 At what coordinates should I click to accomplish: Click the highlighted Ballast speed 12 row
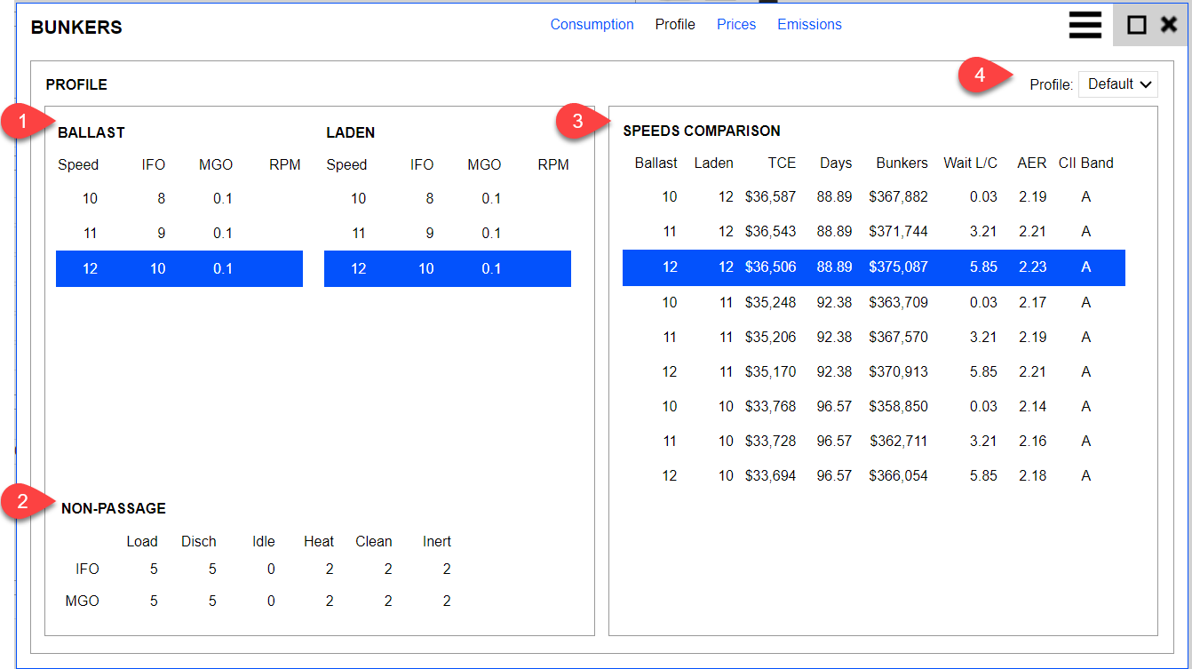[x=179, y=268]
